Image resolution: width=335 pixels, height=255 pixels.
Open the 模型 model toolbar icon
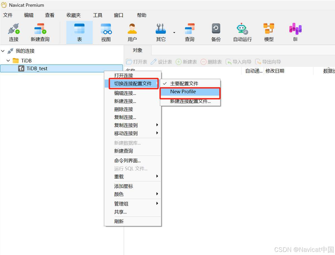[x=269, y=29]
